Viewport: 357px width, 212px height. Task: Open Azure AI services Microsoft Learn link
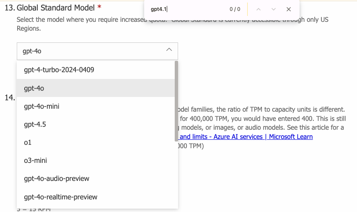246,137
